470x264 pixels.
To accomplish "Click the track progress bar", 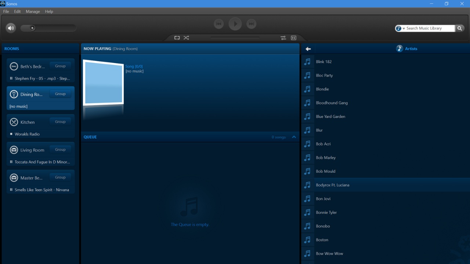I will coord(235,38).
